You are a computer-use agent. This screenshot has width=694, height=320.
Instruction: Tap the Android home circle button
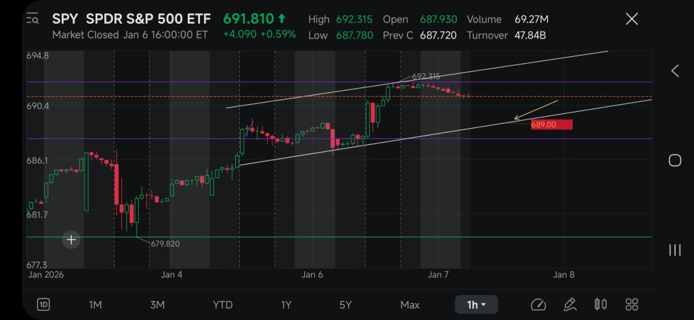tap(675, 160)
